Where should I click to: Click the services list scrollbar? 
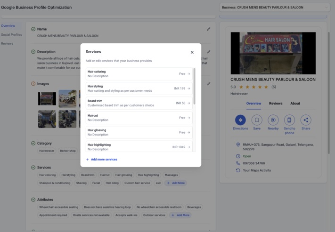click(195, 87)
